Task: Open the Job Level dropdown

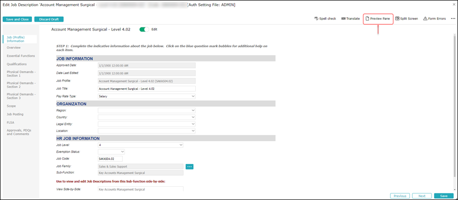Action: coord(140,145)
